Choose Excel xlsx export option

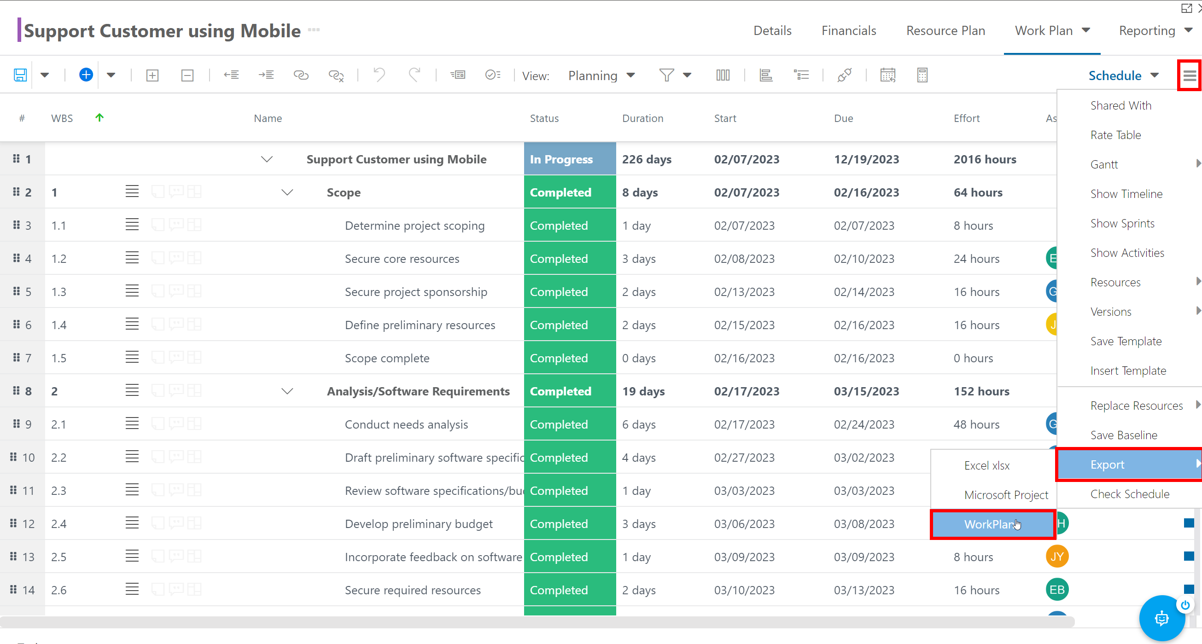[993, 465]
